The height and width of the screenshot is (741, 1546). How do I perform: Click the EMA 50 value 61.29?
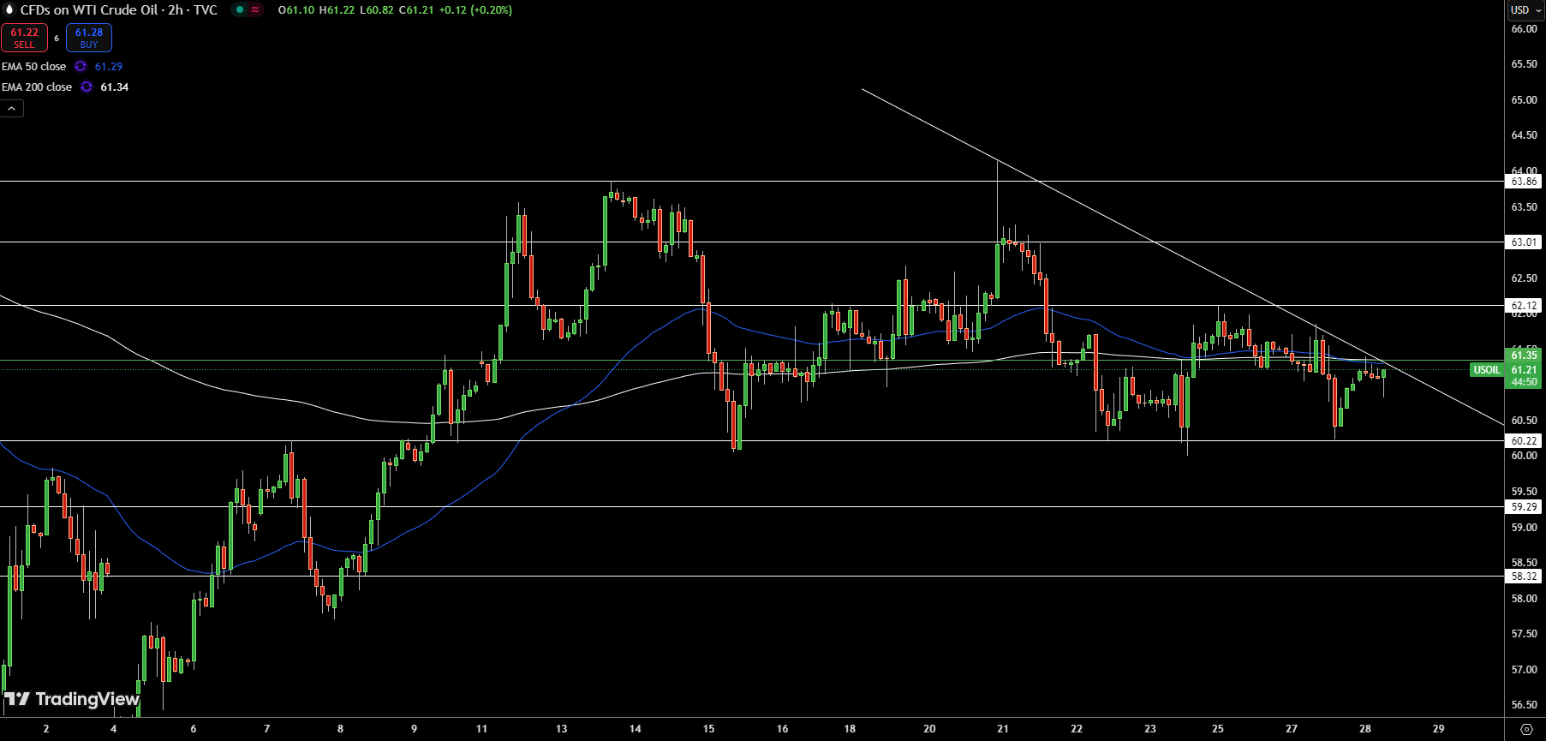click(109, 66)
